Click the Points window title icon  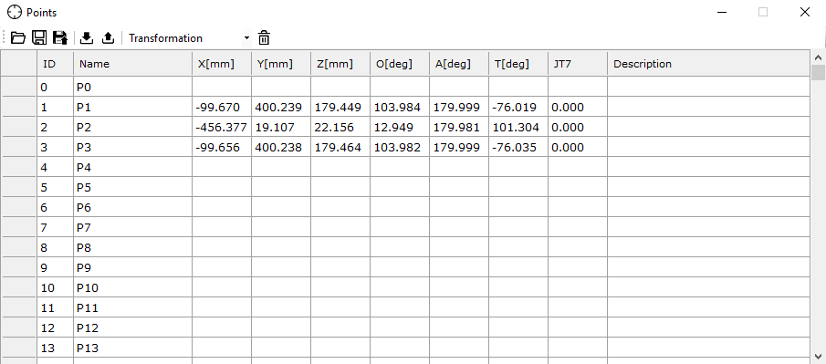[15, 12]
